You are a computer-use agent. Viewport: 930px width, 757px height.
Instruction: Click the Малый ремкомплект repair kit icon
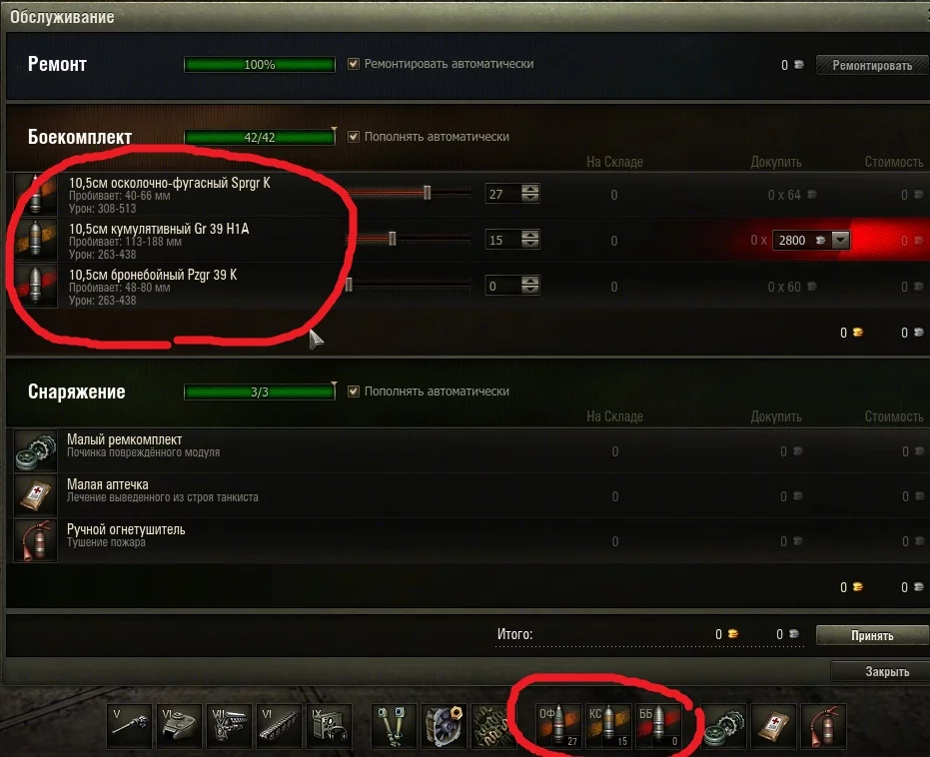(x=36, y=450)
